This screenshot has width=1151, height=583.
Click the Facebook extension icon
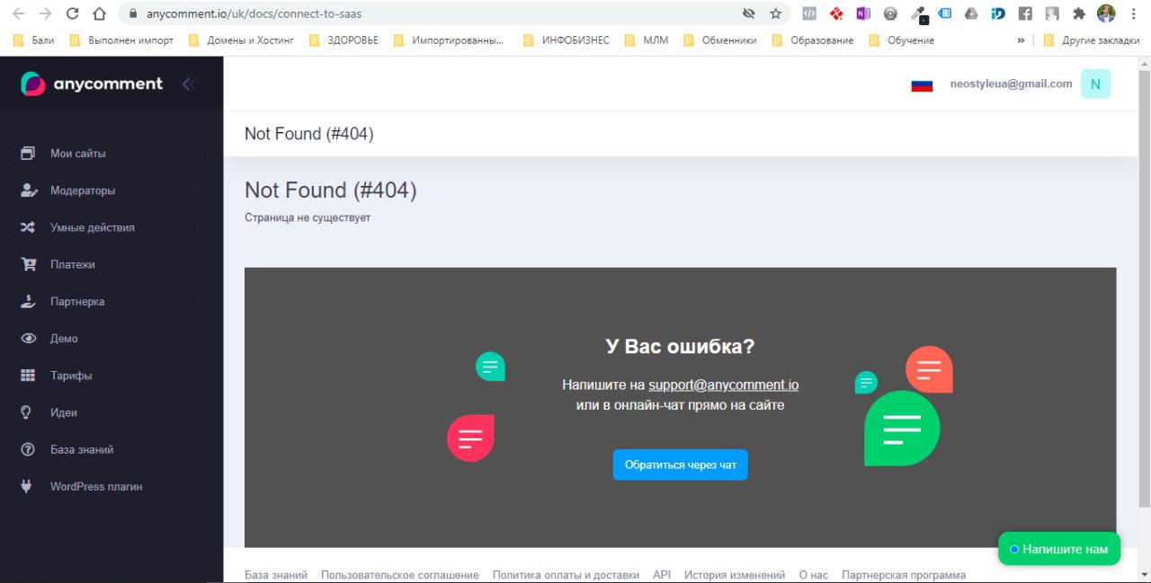pyautogui.click(x=1025, y=13)
